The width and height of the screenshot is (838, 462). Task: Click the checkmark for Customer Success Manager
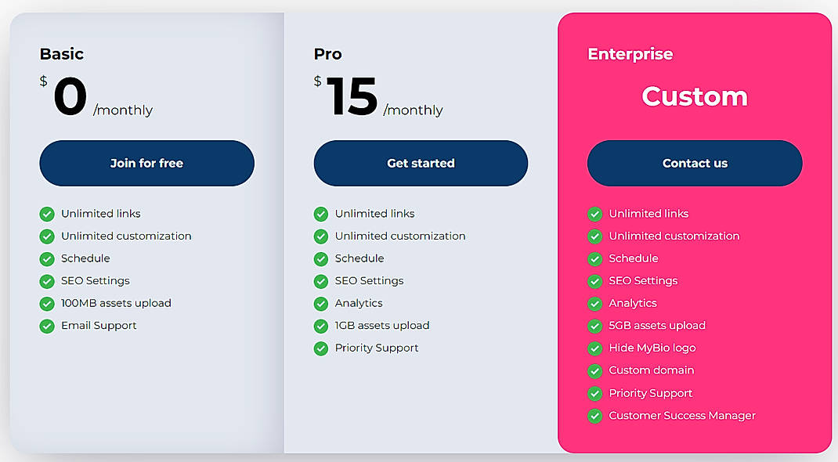594,416
